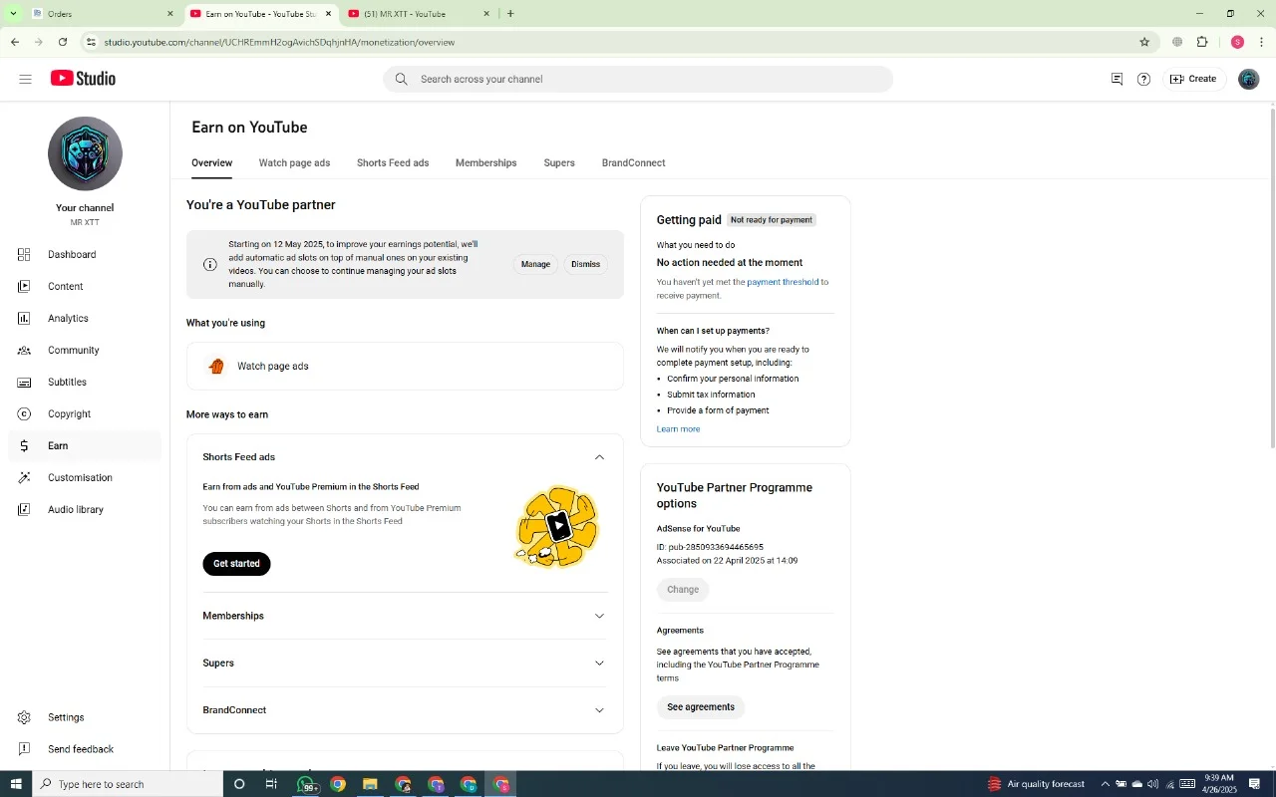Switch to the Watch page ads tab
Viewport: 1276px width, 797px height.
click(294, 163)
